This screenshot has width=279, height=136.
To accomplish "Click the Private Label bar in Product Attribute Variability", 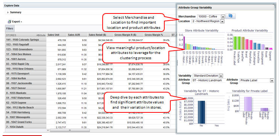I will (235, 43).
